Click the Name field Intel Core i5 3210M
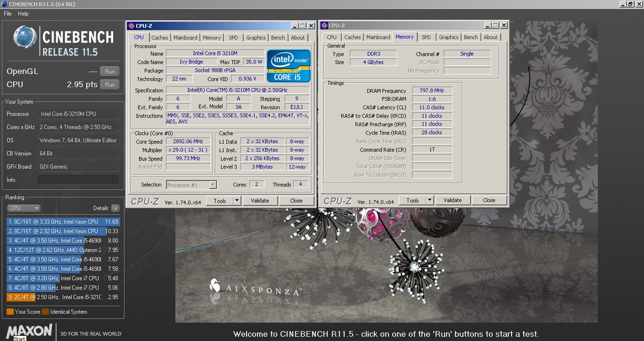 coord(215,54)
